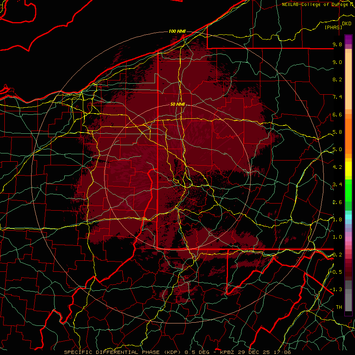This screenshot has height=355, width=355.
Task: Pick the cyan segment of the color bar
Action: click(348, 217)
